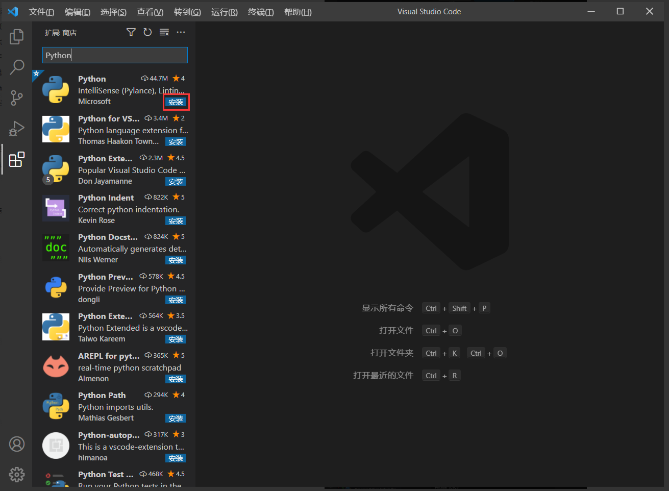
Task: Install Python Extended by Taiwo Kareem
Action: 176,339
